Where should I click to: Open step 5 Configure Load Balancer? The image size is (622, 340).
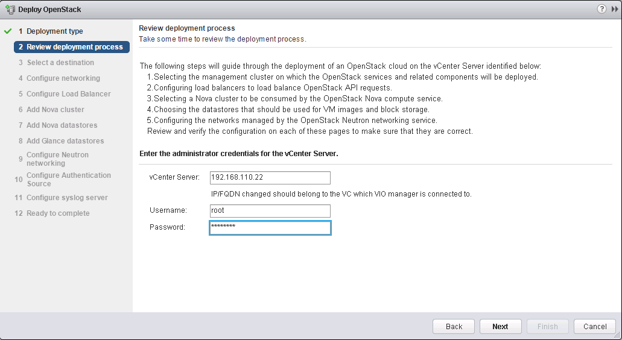(68, 94)
